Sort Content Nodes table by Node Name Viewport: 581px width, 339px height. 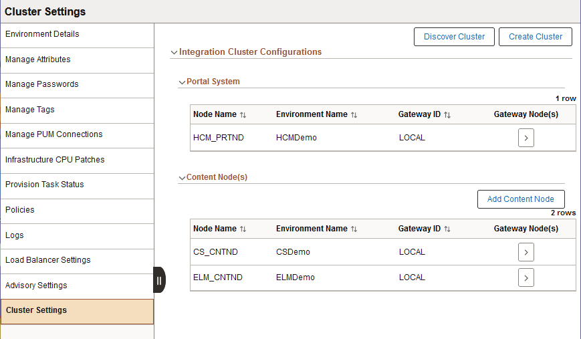pos(243,229)
